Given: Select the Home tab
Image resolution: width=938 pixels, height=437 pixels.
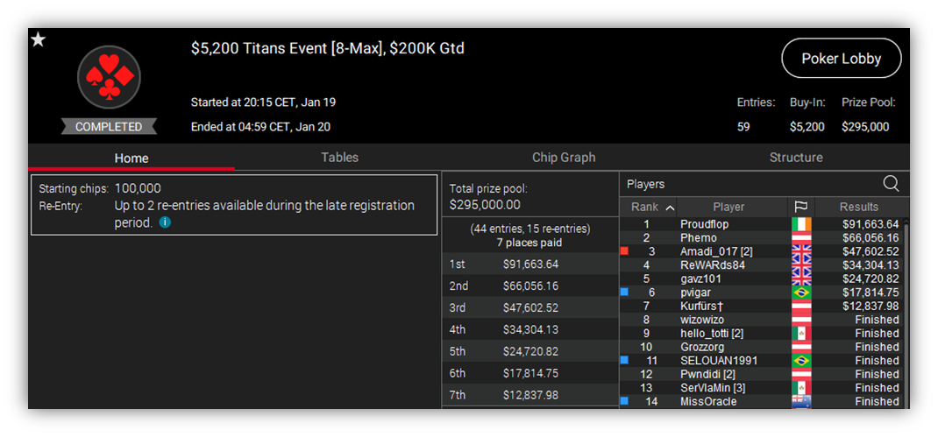Looking at the screenshot, I should pos(131,159).
